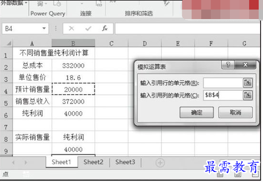Select row 1 header

(6, 53)
